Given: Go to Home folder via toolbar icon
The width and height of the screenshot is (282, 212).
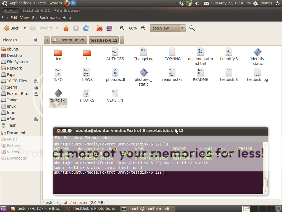Looking at the screenshot, I should pos(99,28).
